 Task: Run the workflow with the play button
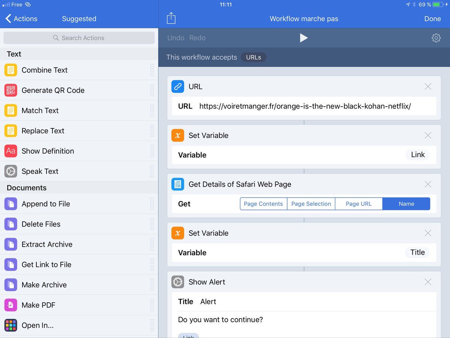tap(304, 38)
